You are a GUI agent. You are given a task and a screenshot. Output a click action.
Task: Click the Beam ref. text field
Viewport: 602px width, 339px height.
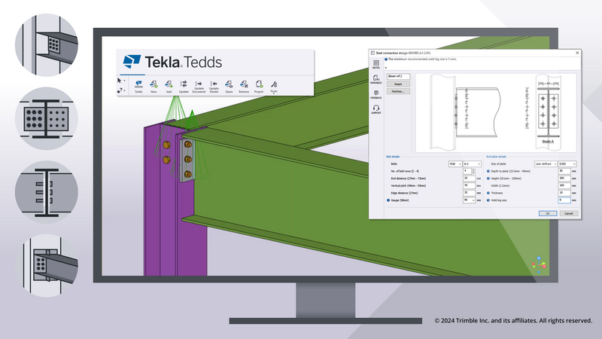398,76
